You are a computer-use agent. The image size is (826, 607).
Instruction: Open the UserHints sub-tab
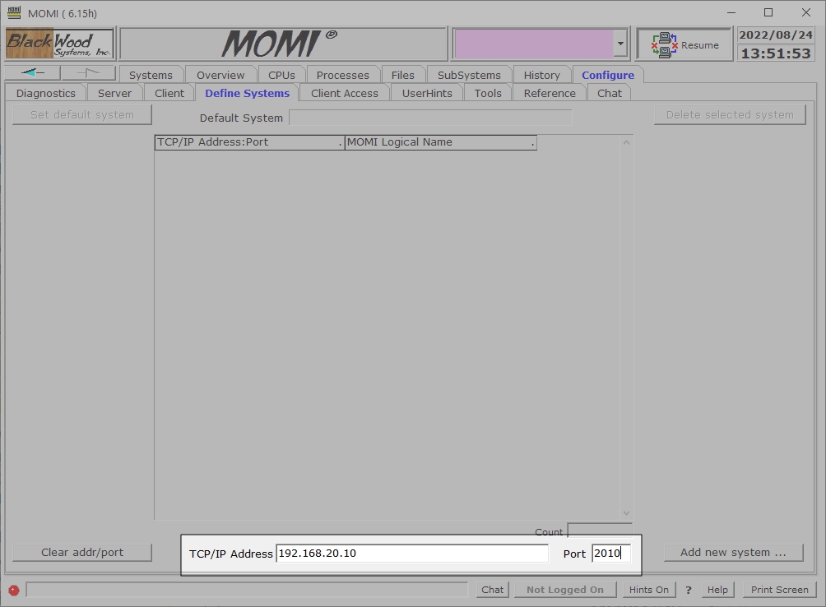pos(427,93)
